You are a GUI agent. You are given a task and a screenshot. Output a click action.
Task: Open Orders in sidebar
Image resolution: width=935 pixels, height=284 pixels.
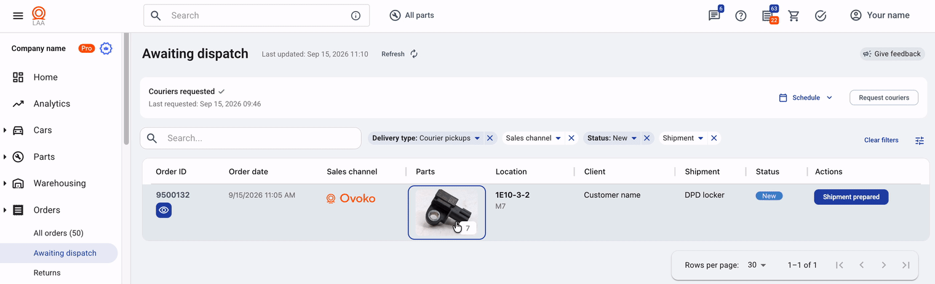pos(47,210)
